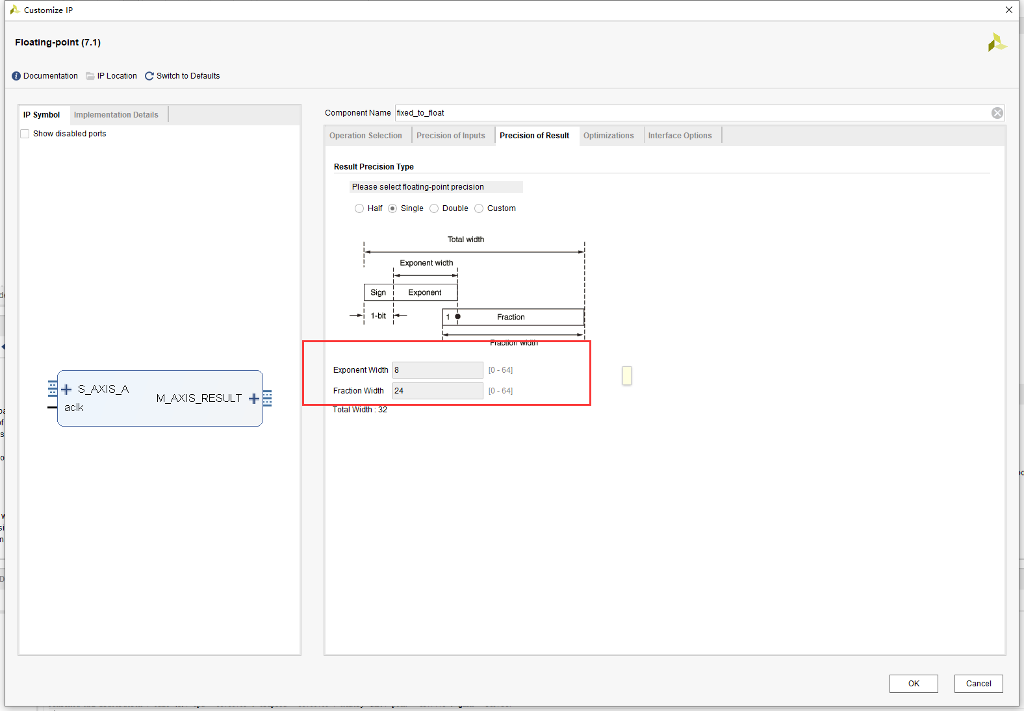Click the aclk port label
1024x711 pixels.
click(x=74, y=408)
